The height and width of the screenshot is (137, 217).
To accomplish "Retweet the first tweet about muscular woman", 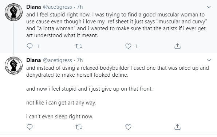I will click(79, 46).
